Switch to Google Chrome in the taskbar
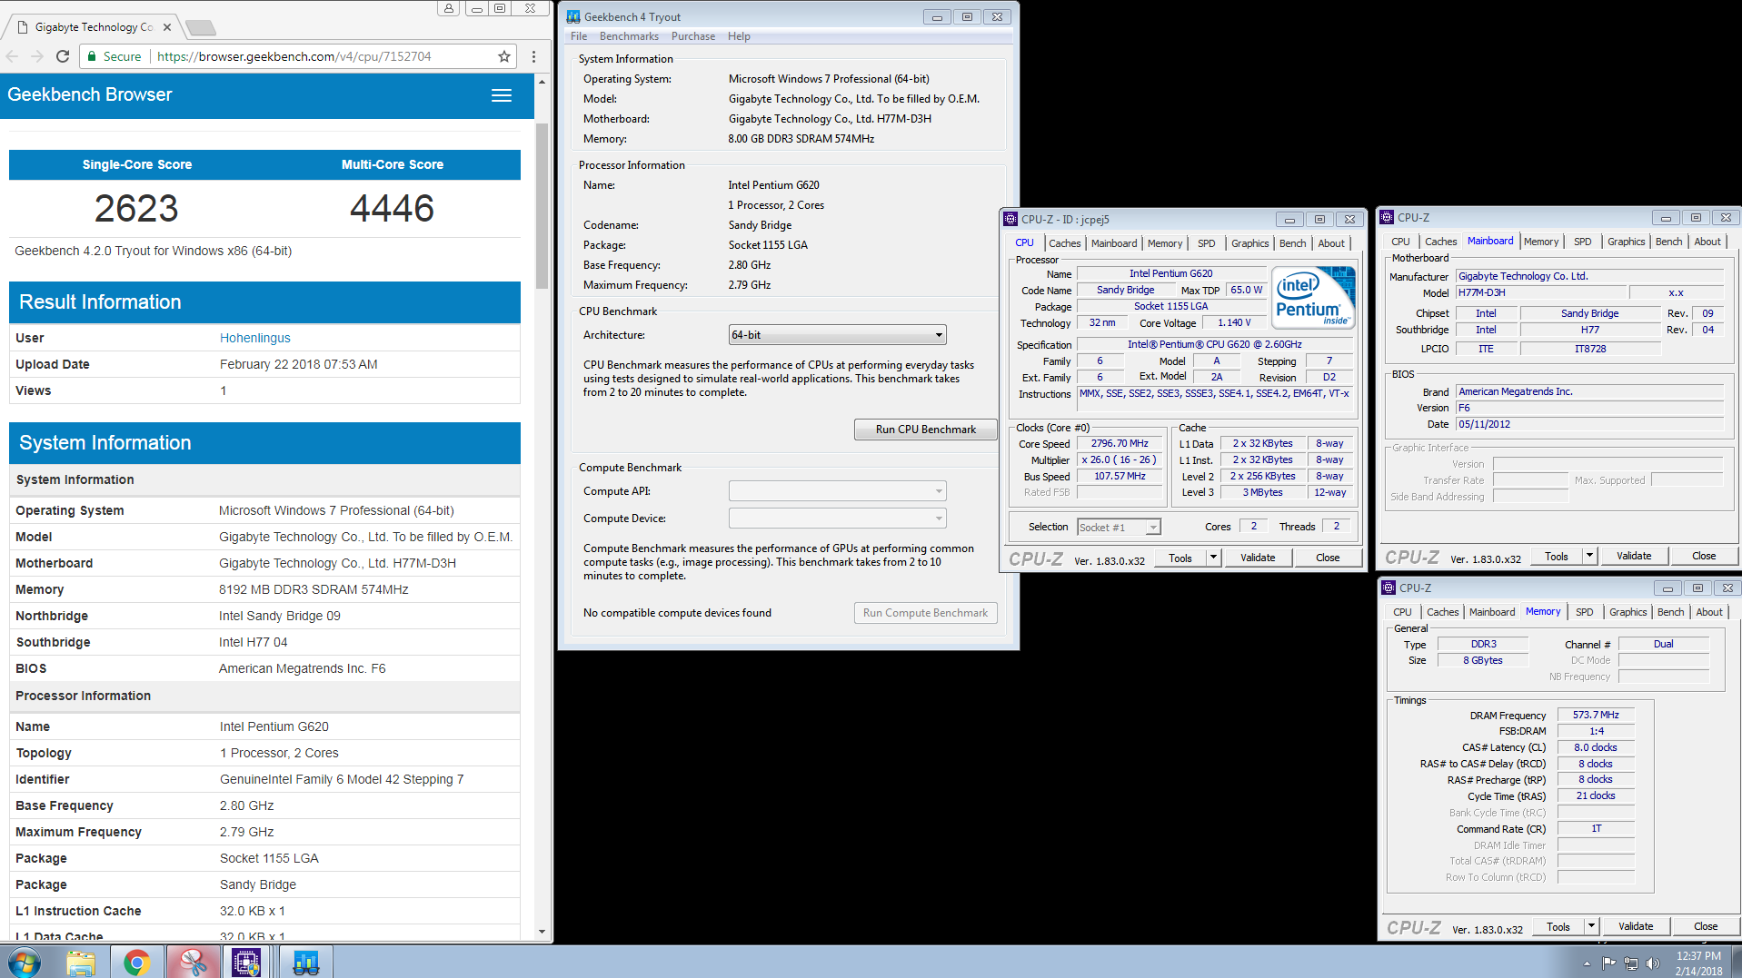Viewport: 1742px width, 978px height. [x=137, y=962]
